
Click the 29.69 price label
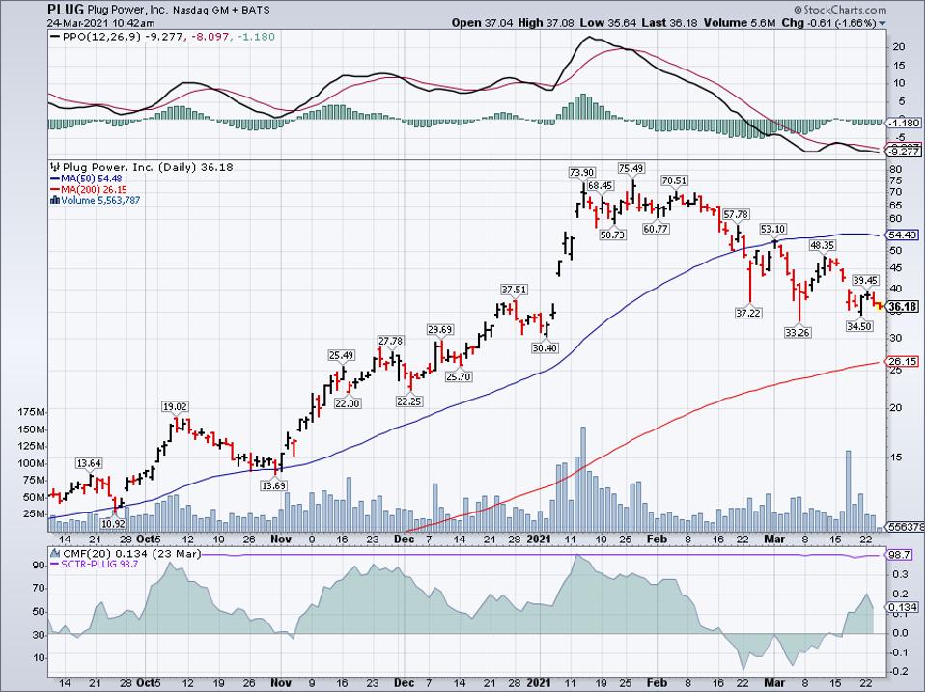pyautogui.click(x=440, y=329)
